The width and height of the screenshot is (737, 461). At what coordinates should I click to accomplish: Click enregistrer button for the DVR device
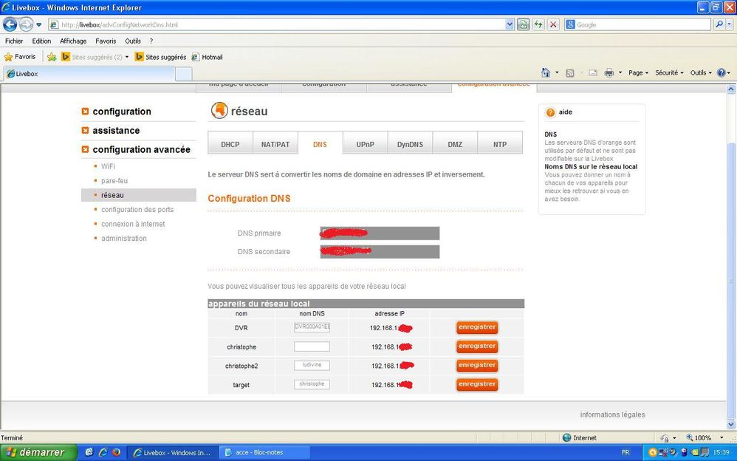477,327
